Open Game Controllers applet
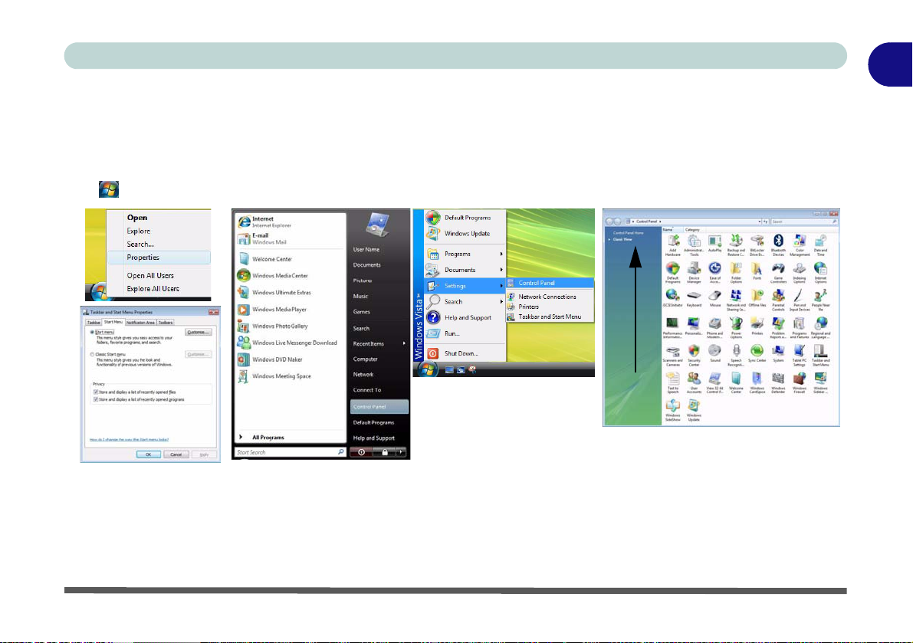Viewport: 913px width, 643px height. tap(779, 272)
